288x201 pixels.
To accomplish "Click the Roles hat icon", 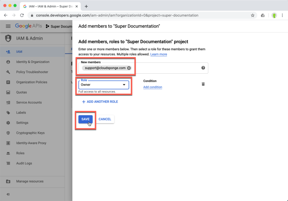I will pyautogui.click(x=8, y=153).
